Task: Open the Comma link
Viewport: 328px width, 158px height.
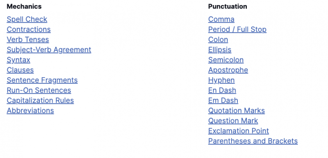Action: coord(221,19)
